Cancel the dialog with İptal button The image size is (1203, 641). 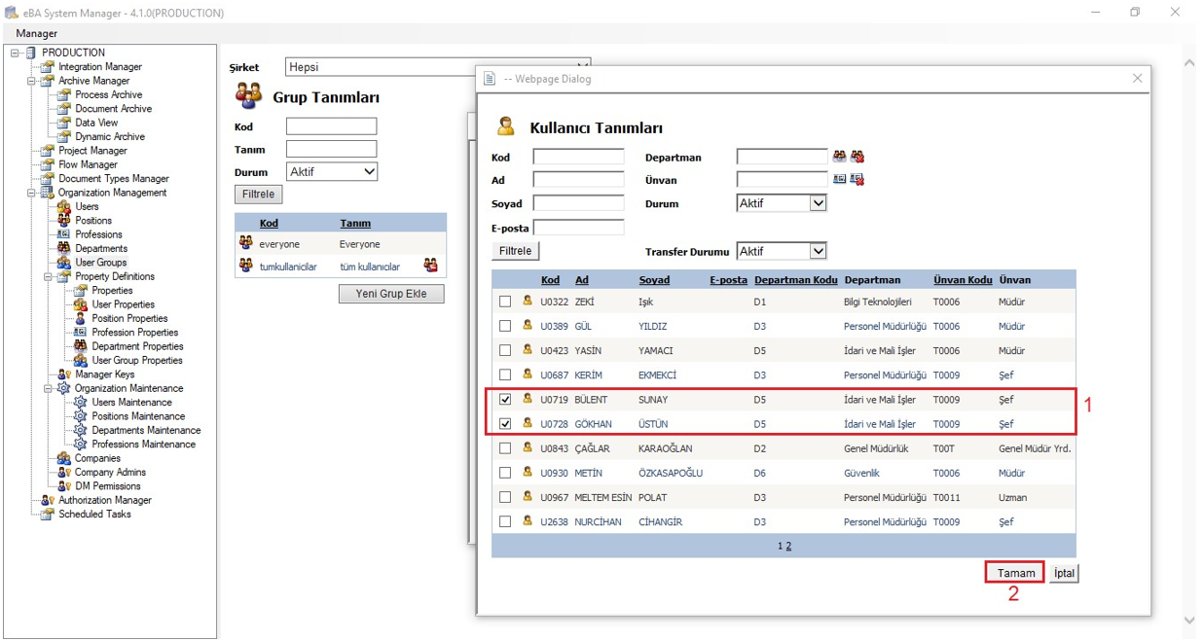[1064, 573]
